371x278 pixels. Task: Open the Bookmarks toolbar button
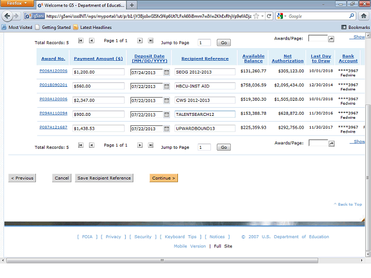pyautogui.click(x=355, y=27)
